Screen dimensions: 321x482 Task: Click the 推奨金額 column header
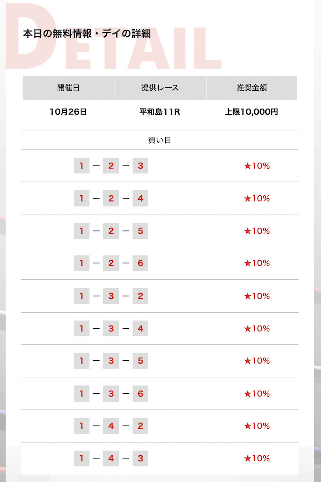tap(252, 88)
